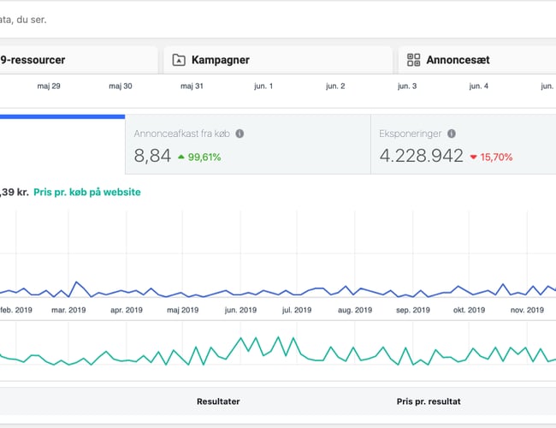Open info icon beside Annonceafkast fra køb
556x428 pixels.
(240, 134)
